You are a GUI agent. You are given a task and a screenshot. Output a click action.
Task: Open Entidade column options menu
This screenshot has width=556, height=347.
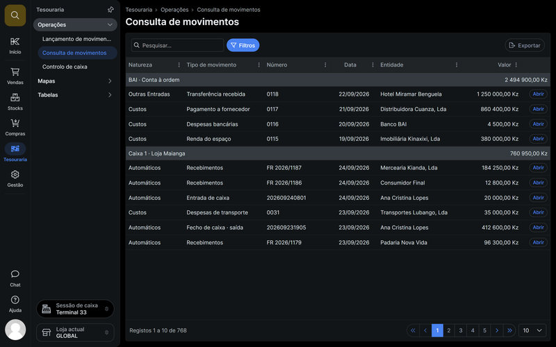(457, 65)
